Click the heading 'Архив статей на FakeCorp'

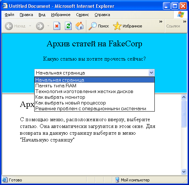(94, 43)
